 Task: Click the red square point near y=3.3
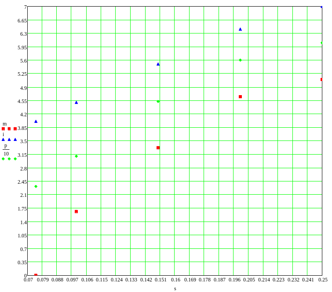[x=158, y=148]
